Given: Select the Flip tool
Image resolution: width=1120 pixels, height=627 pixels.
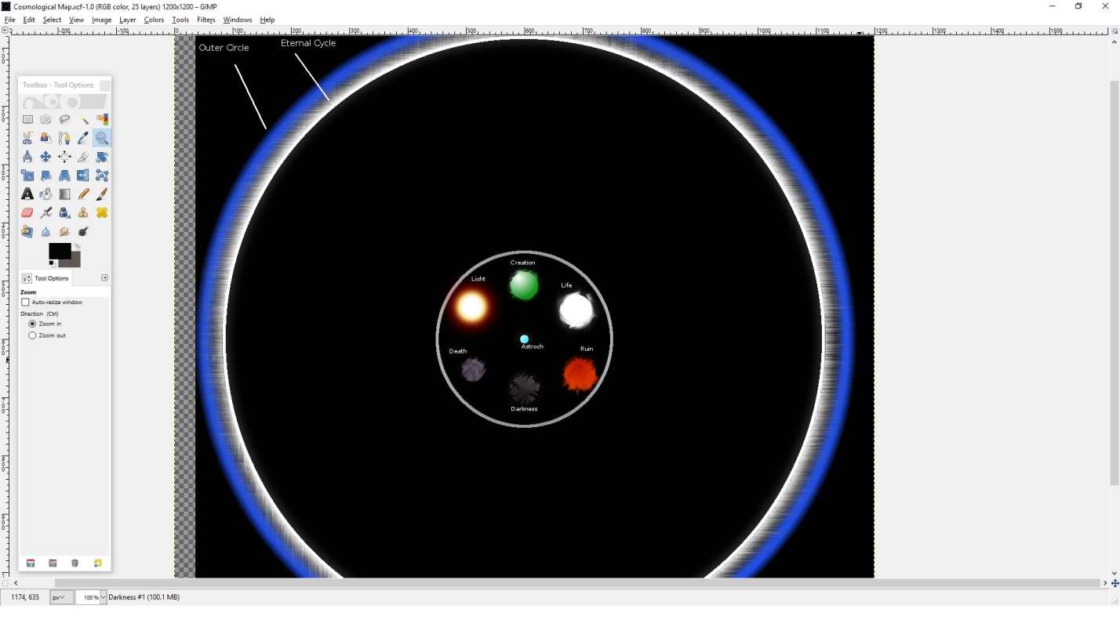Looking at the screenshot, I should click(x=83, y=176).
